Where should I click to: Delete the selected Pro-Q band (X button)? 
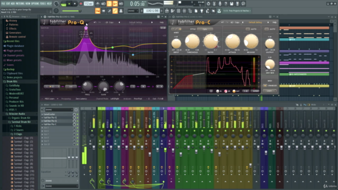tap(143, 87)
